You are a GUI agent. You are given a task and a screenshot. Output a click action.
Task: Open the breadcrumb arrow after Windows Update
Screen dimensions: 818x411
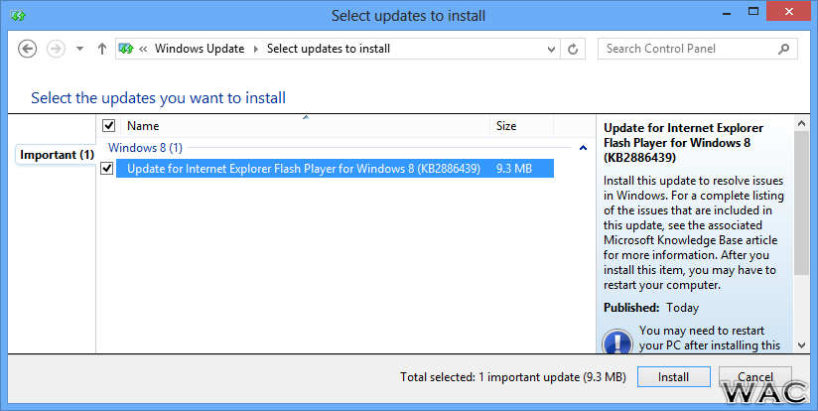click(x=256, y=49)
